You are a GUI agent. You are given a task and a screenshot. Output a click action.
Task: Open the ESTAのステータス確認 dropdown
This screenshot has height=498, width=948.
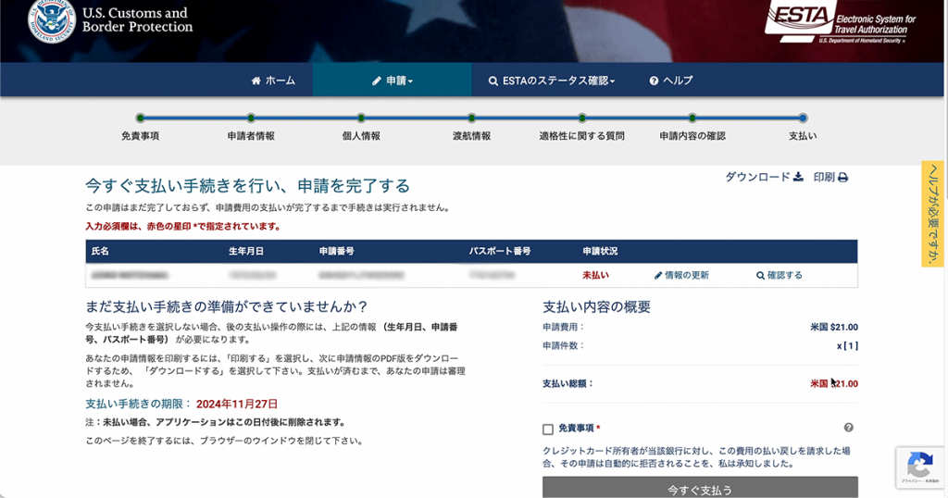point(552,81)
